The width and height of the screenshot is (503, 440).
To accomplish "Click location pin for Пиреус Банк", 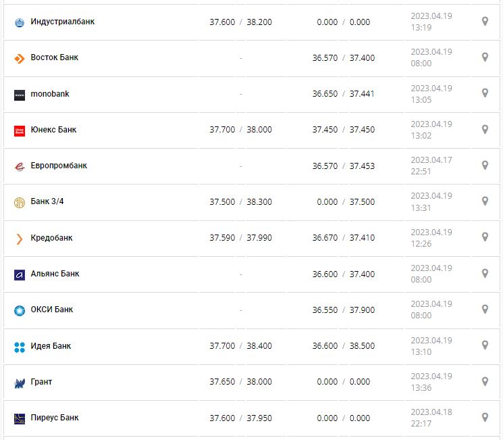I will point(485,417).
